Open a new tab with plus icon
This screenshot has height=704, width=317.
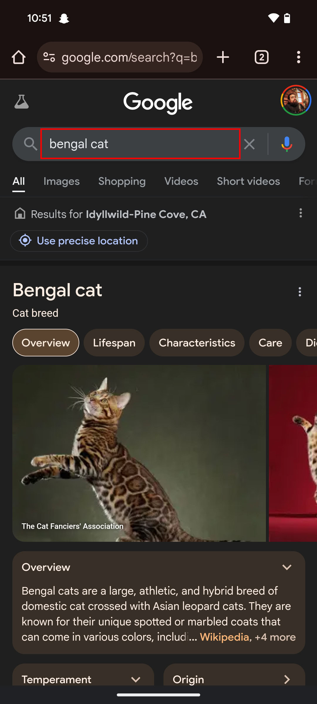tap(223, 57)
